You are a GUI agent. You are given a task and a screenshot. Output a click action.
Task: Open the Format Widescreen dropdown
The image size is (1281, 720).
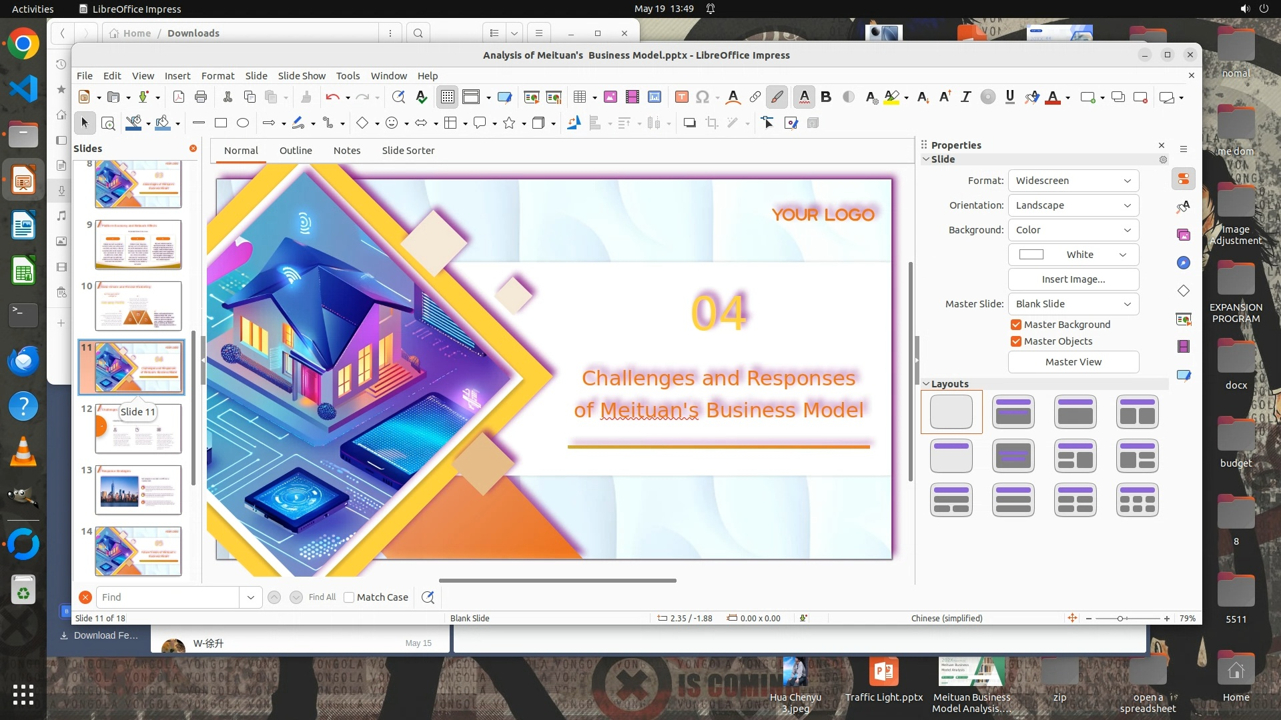click(1073, 181)
